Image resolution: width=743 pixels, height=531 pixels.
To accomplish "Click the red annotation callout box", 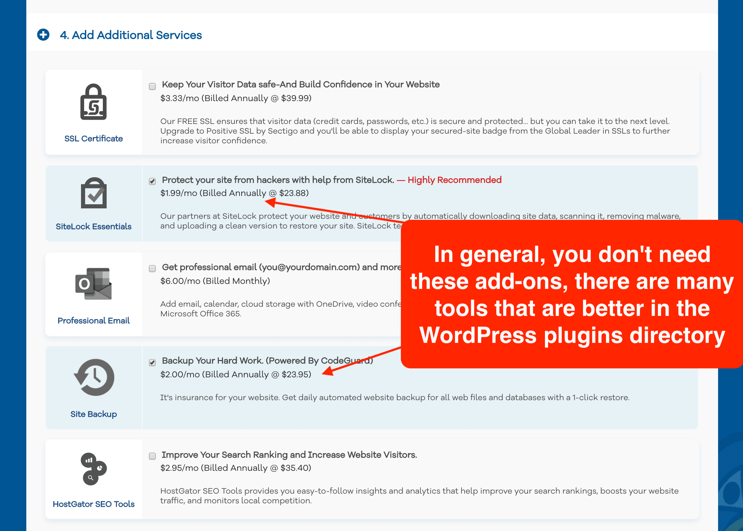I will [571, 294].
